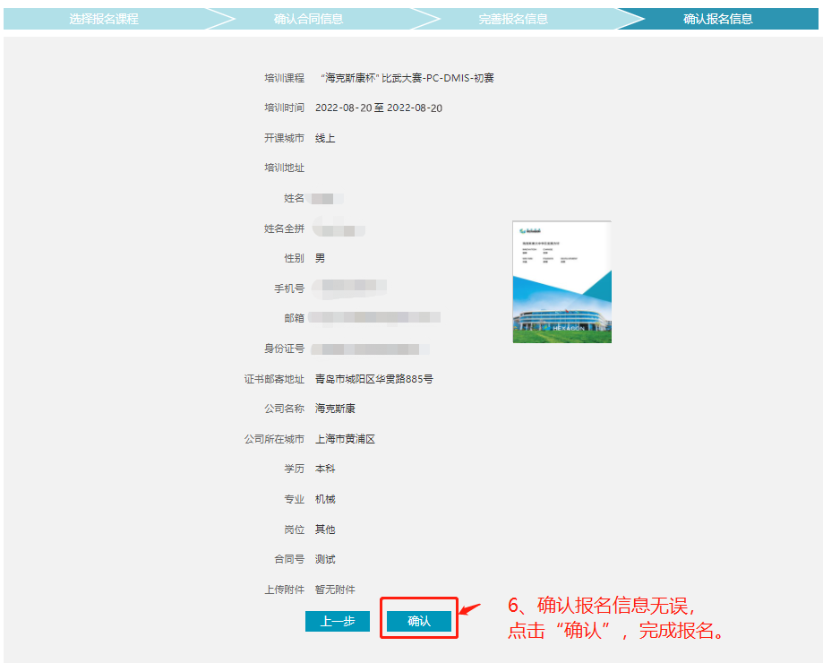
Task: Click the red step 6 instruction text
Action: (x=616, y=618)
